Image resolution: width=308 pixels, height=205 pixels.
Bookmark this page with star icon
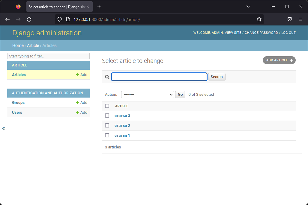pyautogui.click(x=259, y=19)
